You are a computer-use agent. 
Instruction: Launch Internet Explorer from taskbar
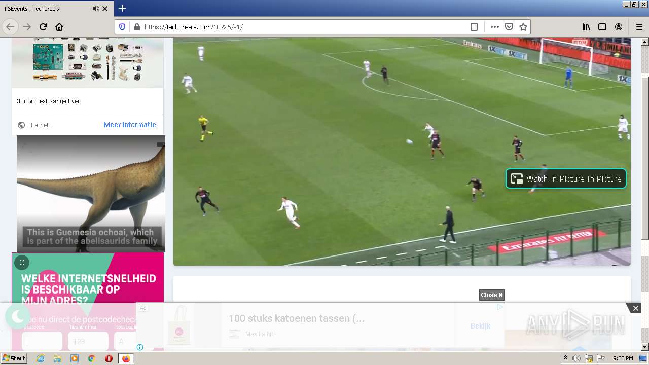click(x=40, y=358)
